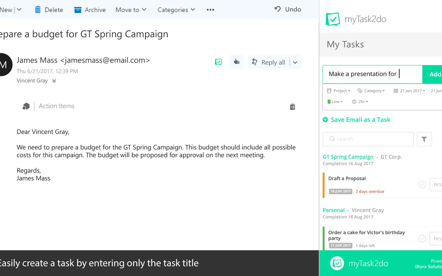Click the myTask2do checkmark icon in email header
The image size is (442, 276).
tap(219, 62)
